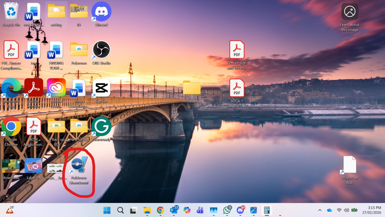Open taskbar Search
Image resolution: width=385 pixels, height=217 pixels.
(120, 210)
